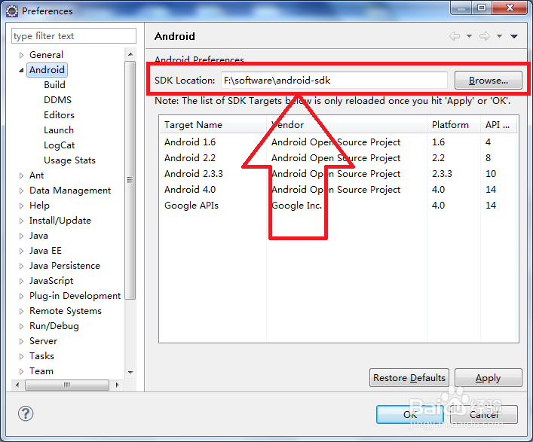Open the Editors preferences page
This screenshot has height=442, width=533.
point(59,115)
